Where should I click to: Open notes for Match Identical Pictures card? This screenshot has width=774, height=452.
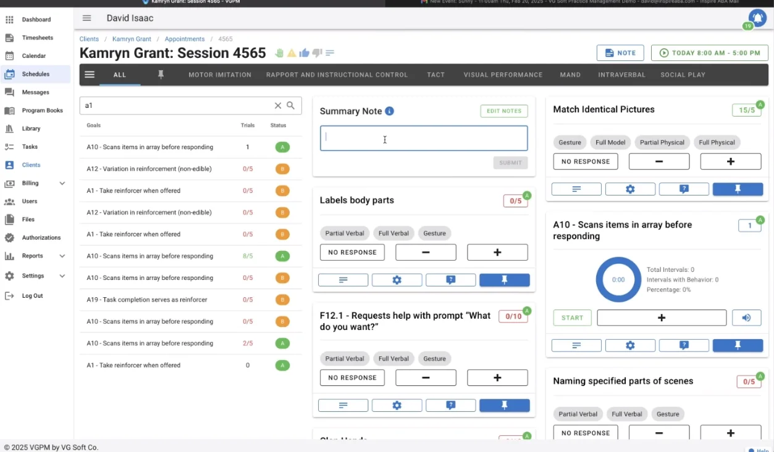[576, 189]
